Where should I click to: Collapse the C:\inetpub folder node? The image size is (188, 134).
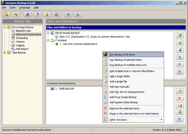click(x=48, y=40)
